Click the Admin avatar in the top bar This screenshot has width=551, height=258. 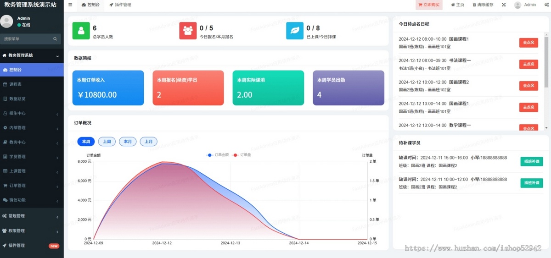tap(517, 5)
